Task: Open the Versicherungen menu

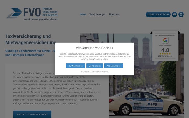Action: tap(97, 14)
